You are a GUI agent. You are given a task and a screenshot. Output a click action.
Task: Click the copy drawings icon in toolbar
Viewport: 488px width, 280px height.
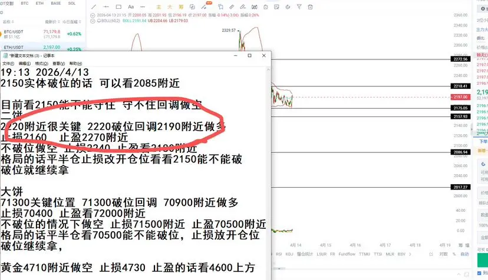click(220, 7)
